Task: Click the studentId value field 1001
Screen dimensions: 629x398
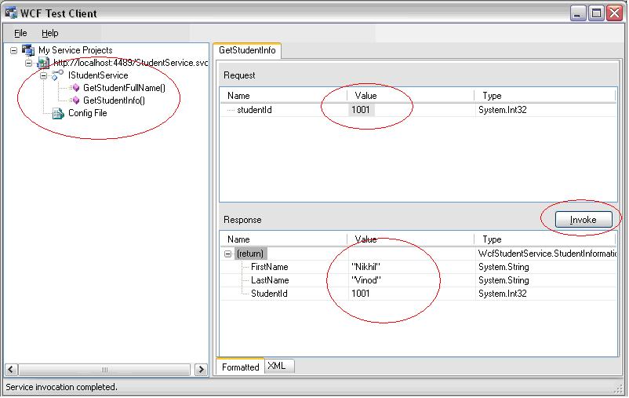Action: tap(362, 111)
